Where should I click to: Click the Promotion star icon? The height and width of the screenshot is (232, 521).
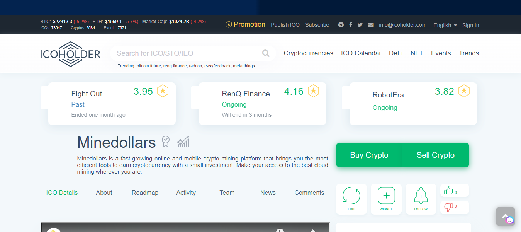(x=229, y=24)
